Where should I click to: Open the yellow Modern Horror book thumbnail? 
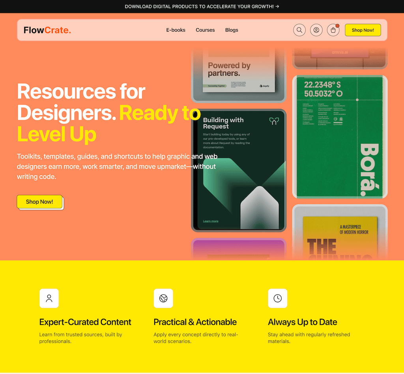pyautogui.click(x=340, y=232)
